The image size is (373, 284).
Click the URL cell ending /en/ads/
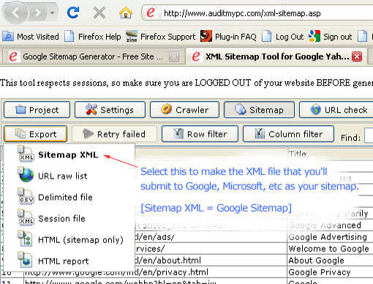[x=211, y=237]
